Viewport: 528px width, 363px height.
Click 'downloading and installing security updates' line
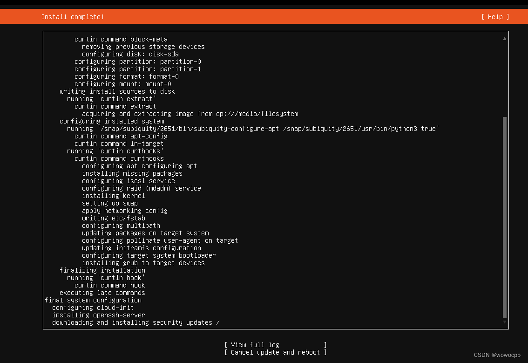point(135,322)
